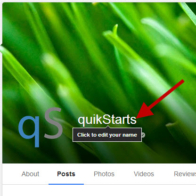Click the tooltip's pointer notch under quikStarts
The image size is (196, 196).
pos(108,127)
